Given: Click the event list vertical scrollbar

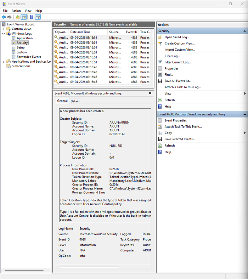Looking at the screenshot, I should tap(152, 36).
